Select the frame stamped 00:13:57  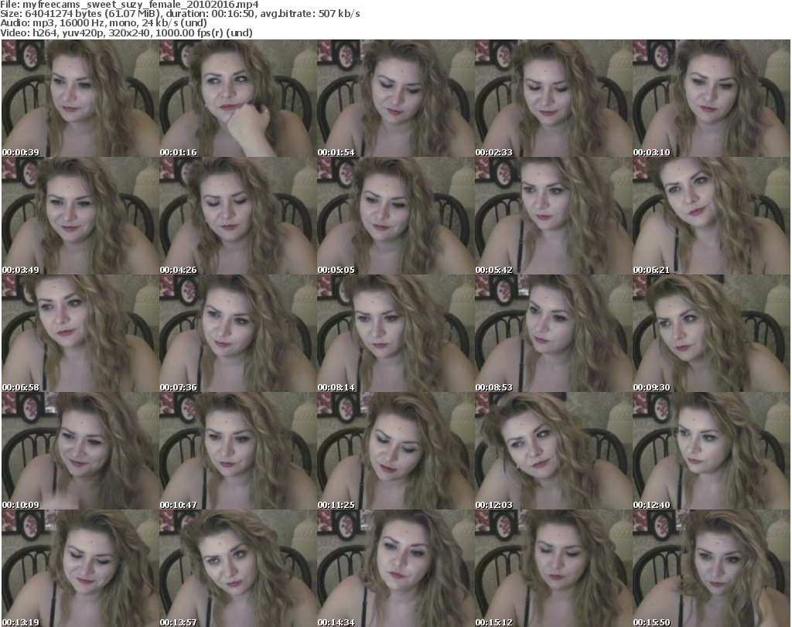(x=238, y=568)
